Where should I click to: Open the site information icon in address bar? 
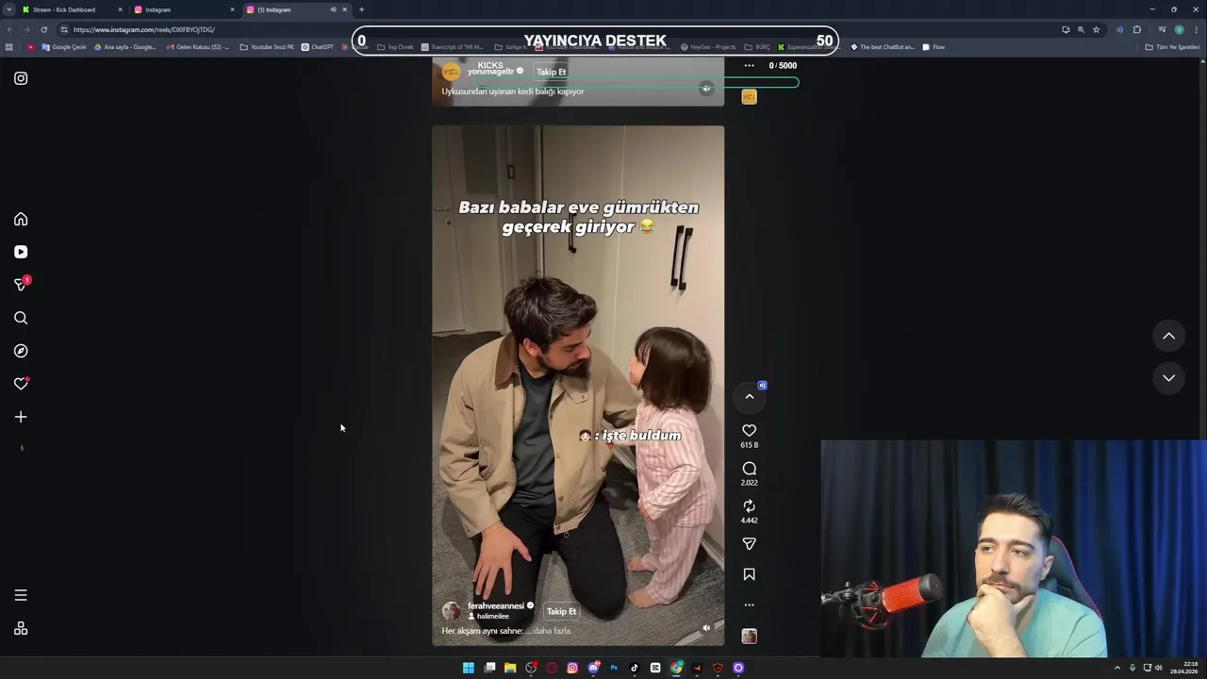coord(64,29)
